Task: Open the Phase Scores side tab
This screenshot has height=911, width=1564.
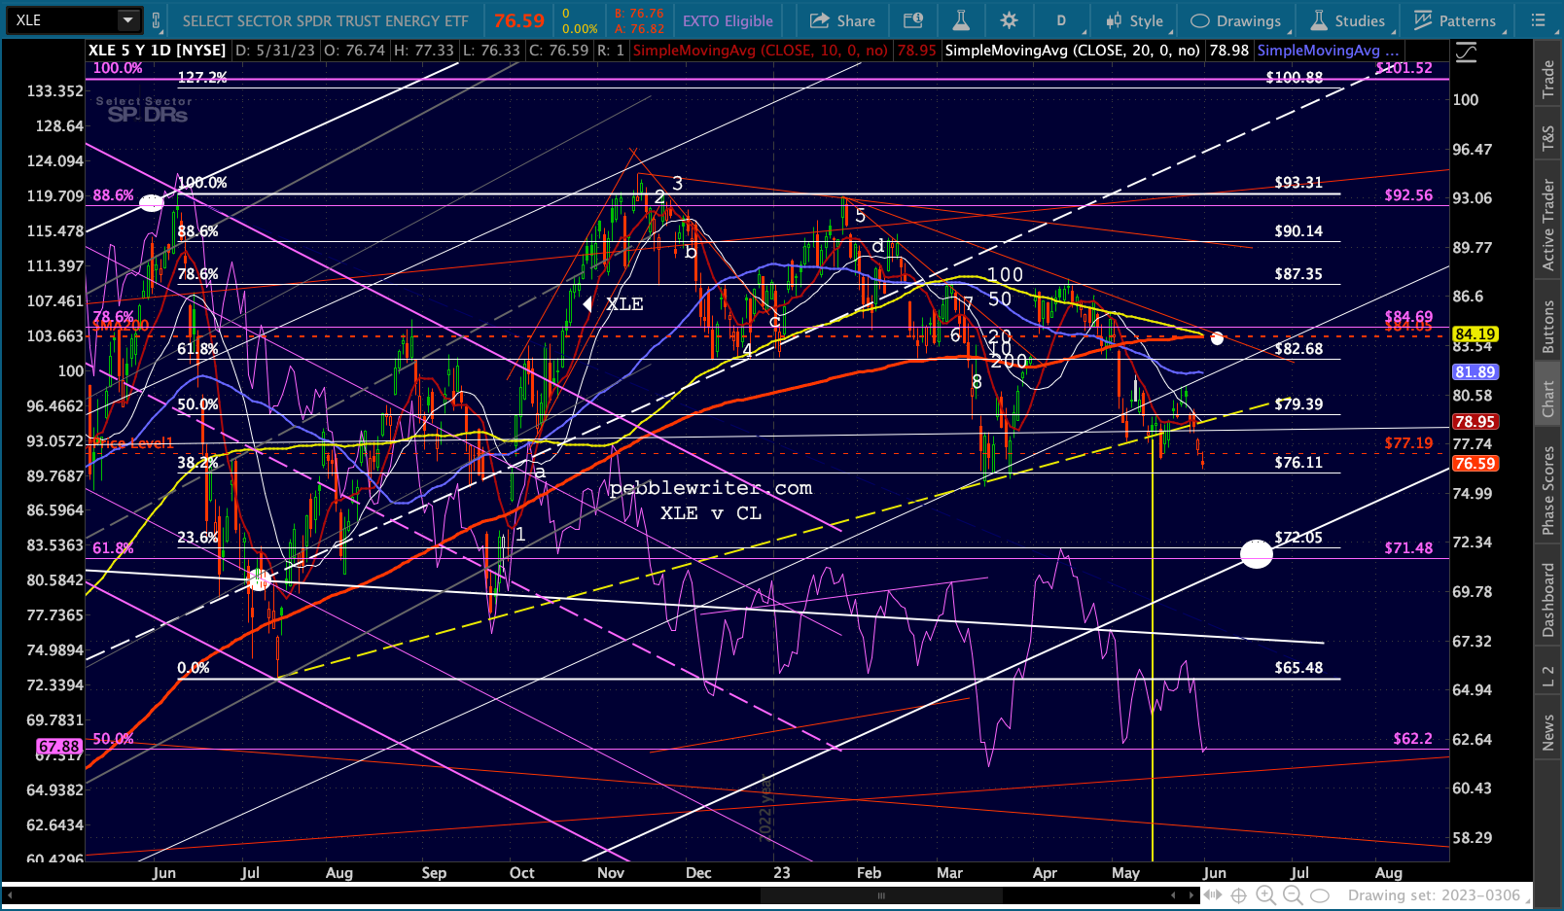Action: 1548,490
